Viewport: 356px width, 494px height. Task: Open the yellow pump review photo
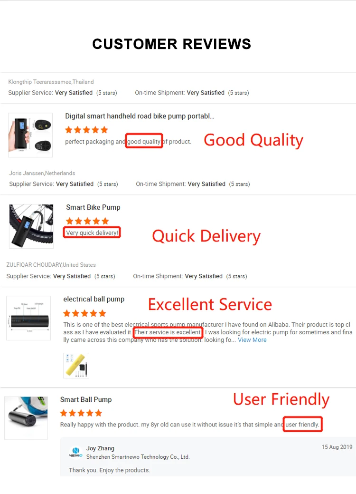click(76, 366)
